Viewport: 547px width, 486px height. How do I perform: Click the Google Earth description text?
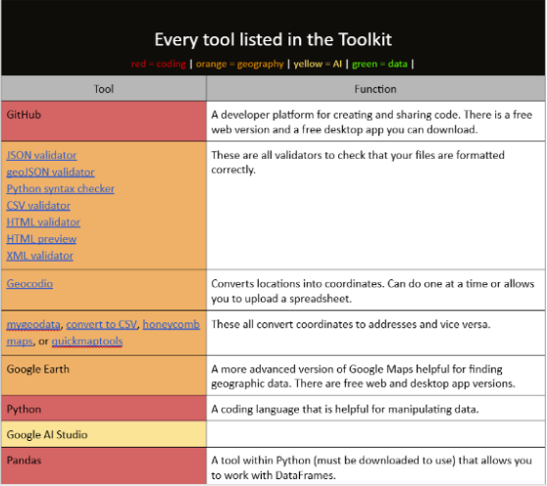(x=363, y=376)
